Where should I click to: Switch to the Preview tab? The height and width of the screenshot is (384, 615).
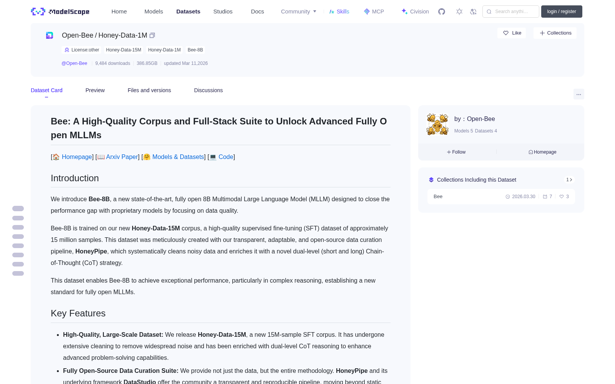click(x=95, y=90)
